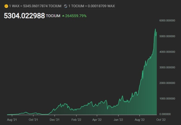Click the 5000.000000 y-axis label
The width and height of the screenshot is (181, 125).
point(167,36)
